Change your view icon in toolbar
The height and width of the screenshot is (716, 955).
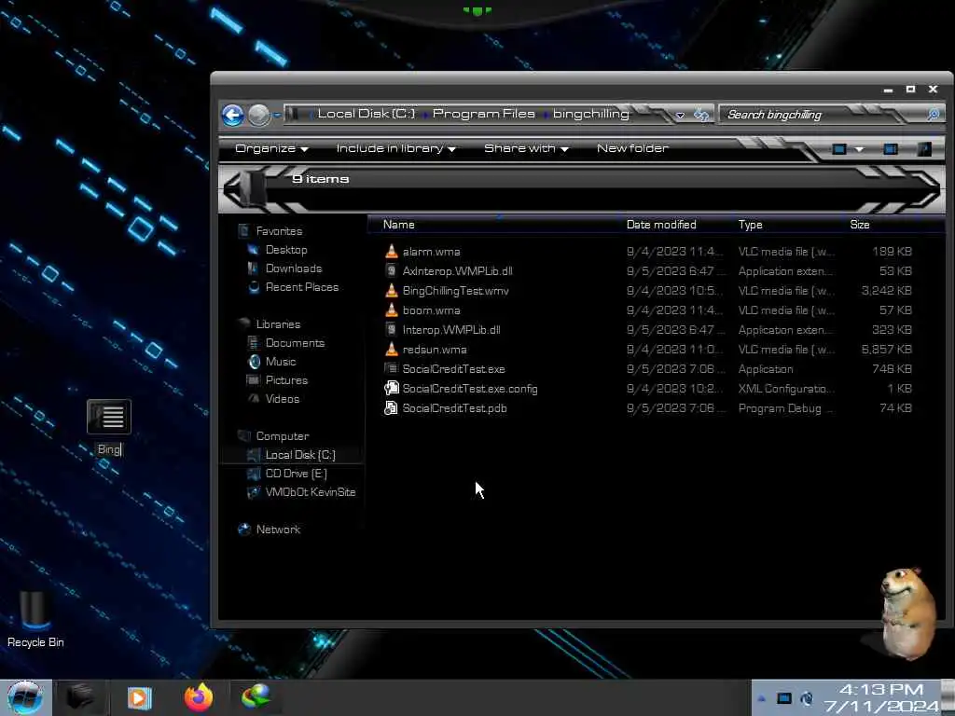(839, 148)
